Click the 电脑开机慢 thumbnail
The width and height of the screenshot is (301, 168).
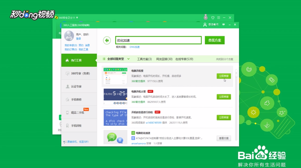(x=115, y=76)
